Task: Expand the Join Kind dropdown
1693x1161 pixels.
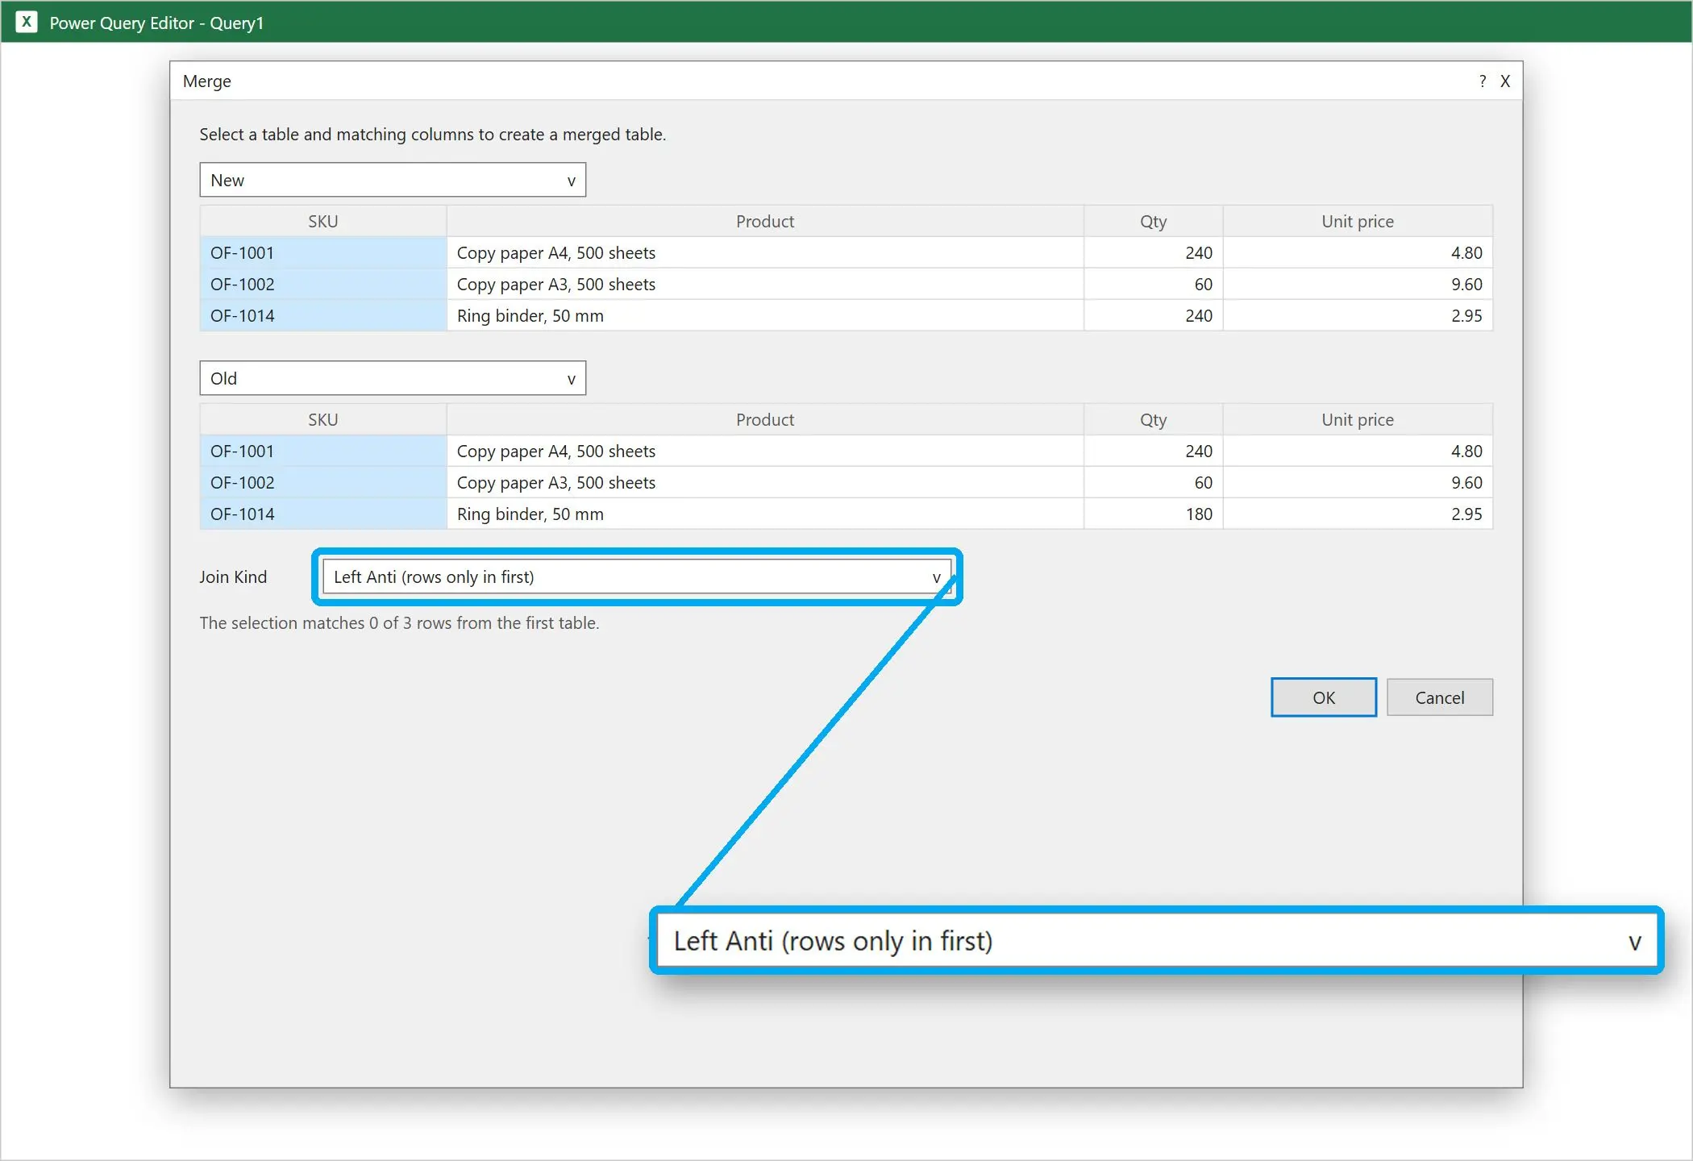Action: 637,576
